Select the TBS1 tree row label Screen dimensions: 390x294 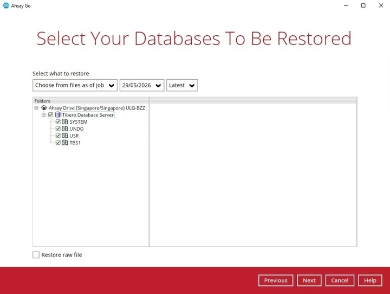click(75, 143)
